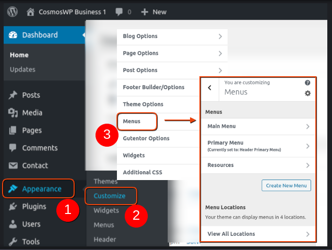
Task: Click the Posts pushpin icon
Action: tap(13, 95)
